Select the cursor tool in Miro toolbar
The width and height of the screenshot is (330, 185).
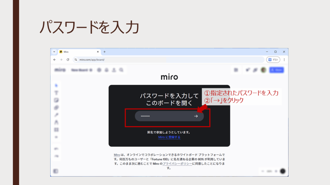point(56,85)
